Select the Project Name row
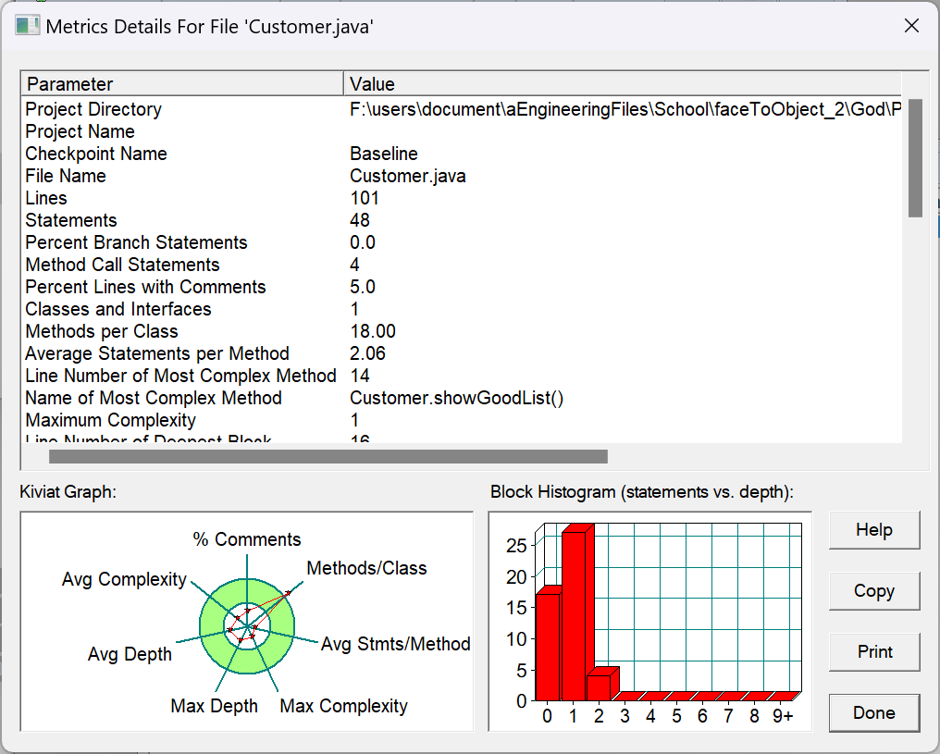Viewport: 940px width, 754px height. 462,131
